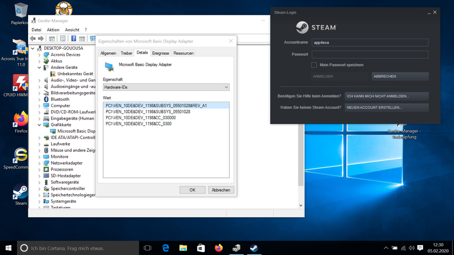454x255 pixels.
Task: Click the back arrow in Geräte-Manager toolbar
Action: [33, 39]
